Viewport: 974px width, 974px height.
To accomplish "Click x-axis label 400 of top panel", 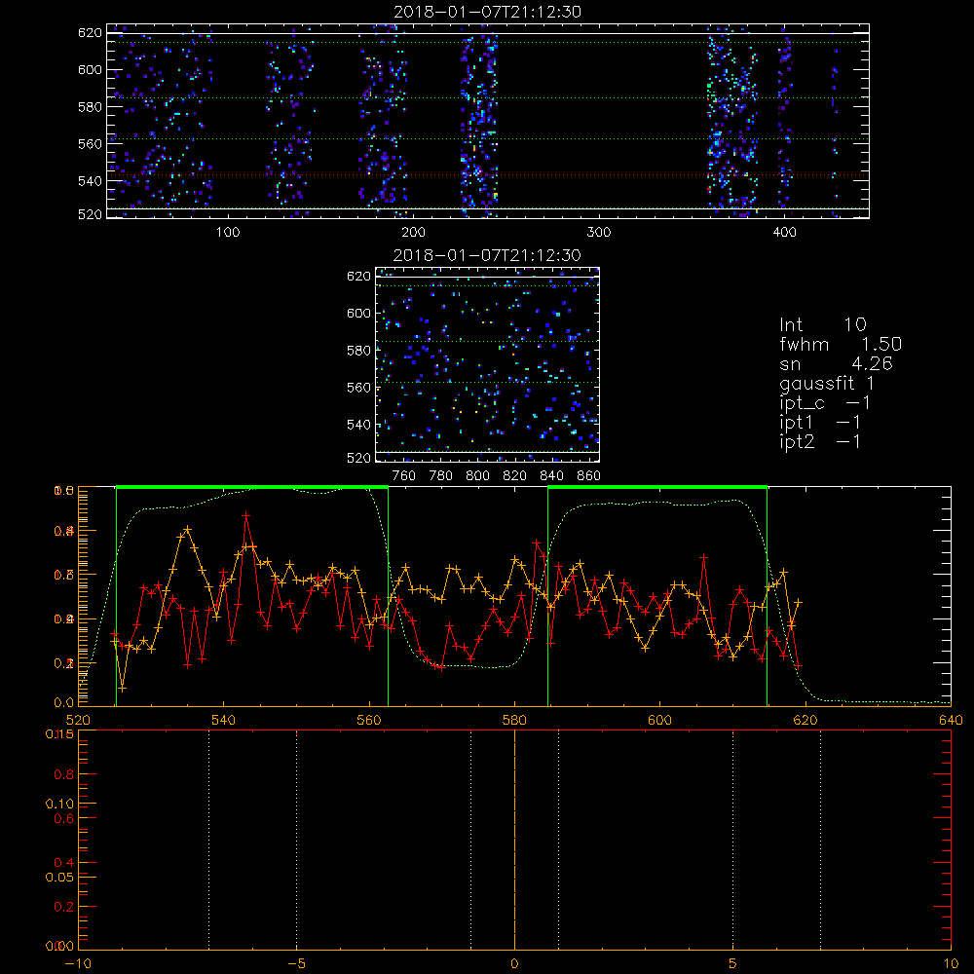I will coord(784,233).
